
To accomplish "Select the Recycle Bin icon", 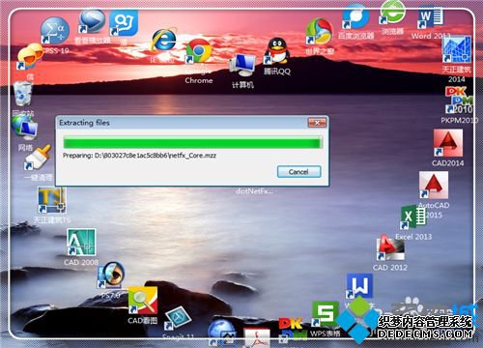I will [x=23, y=94].
